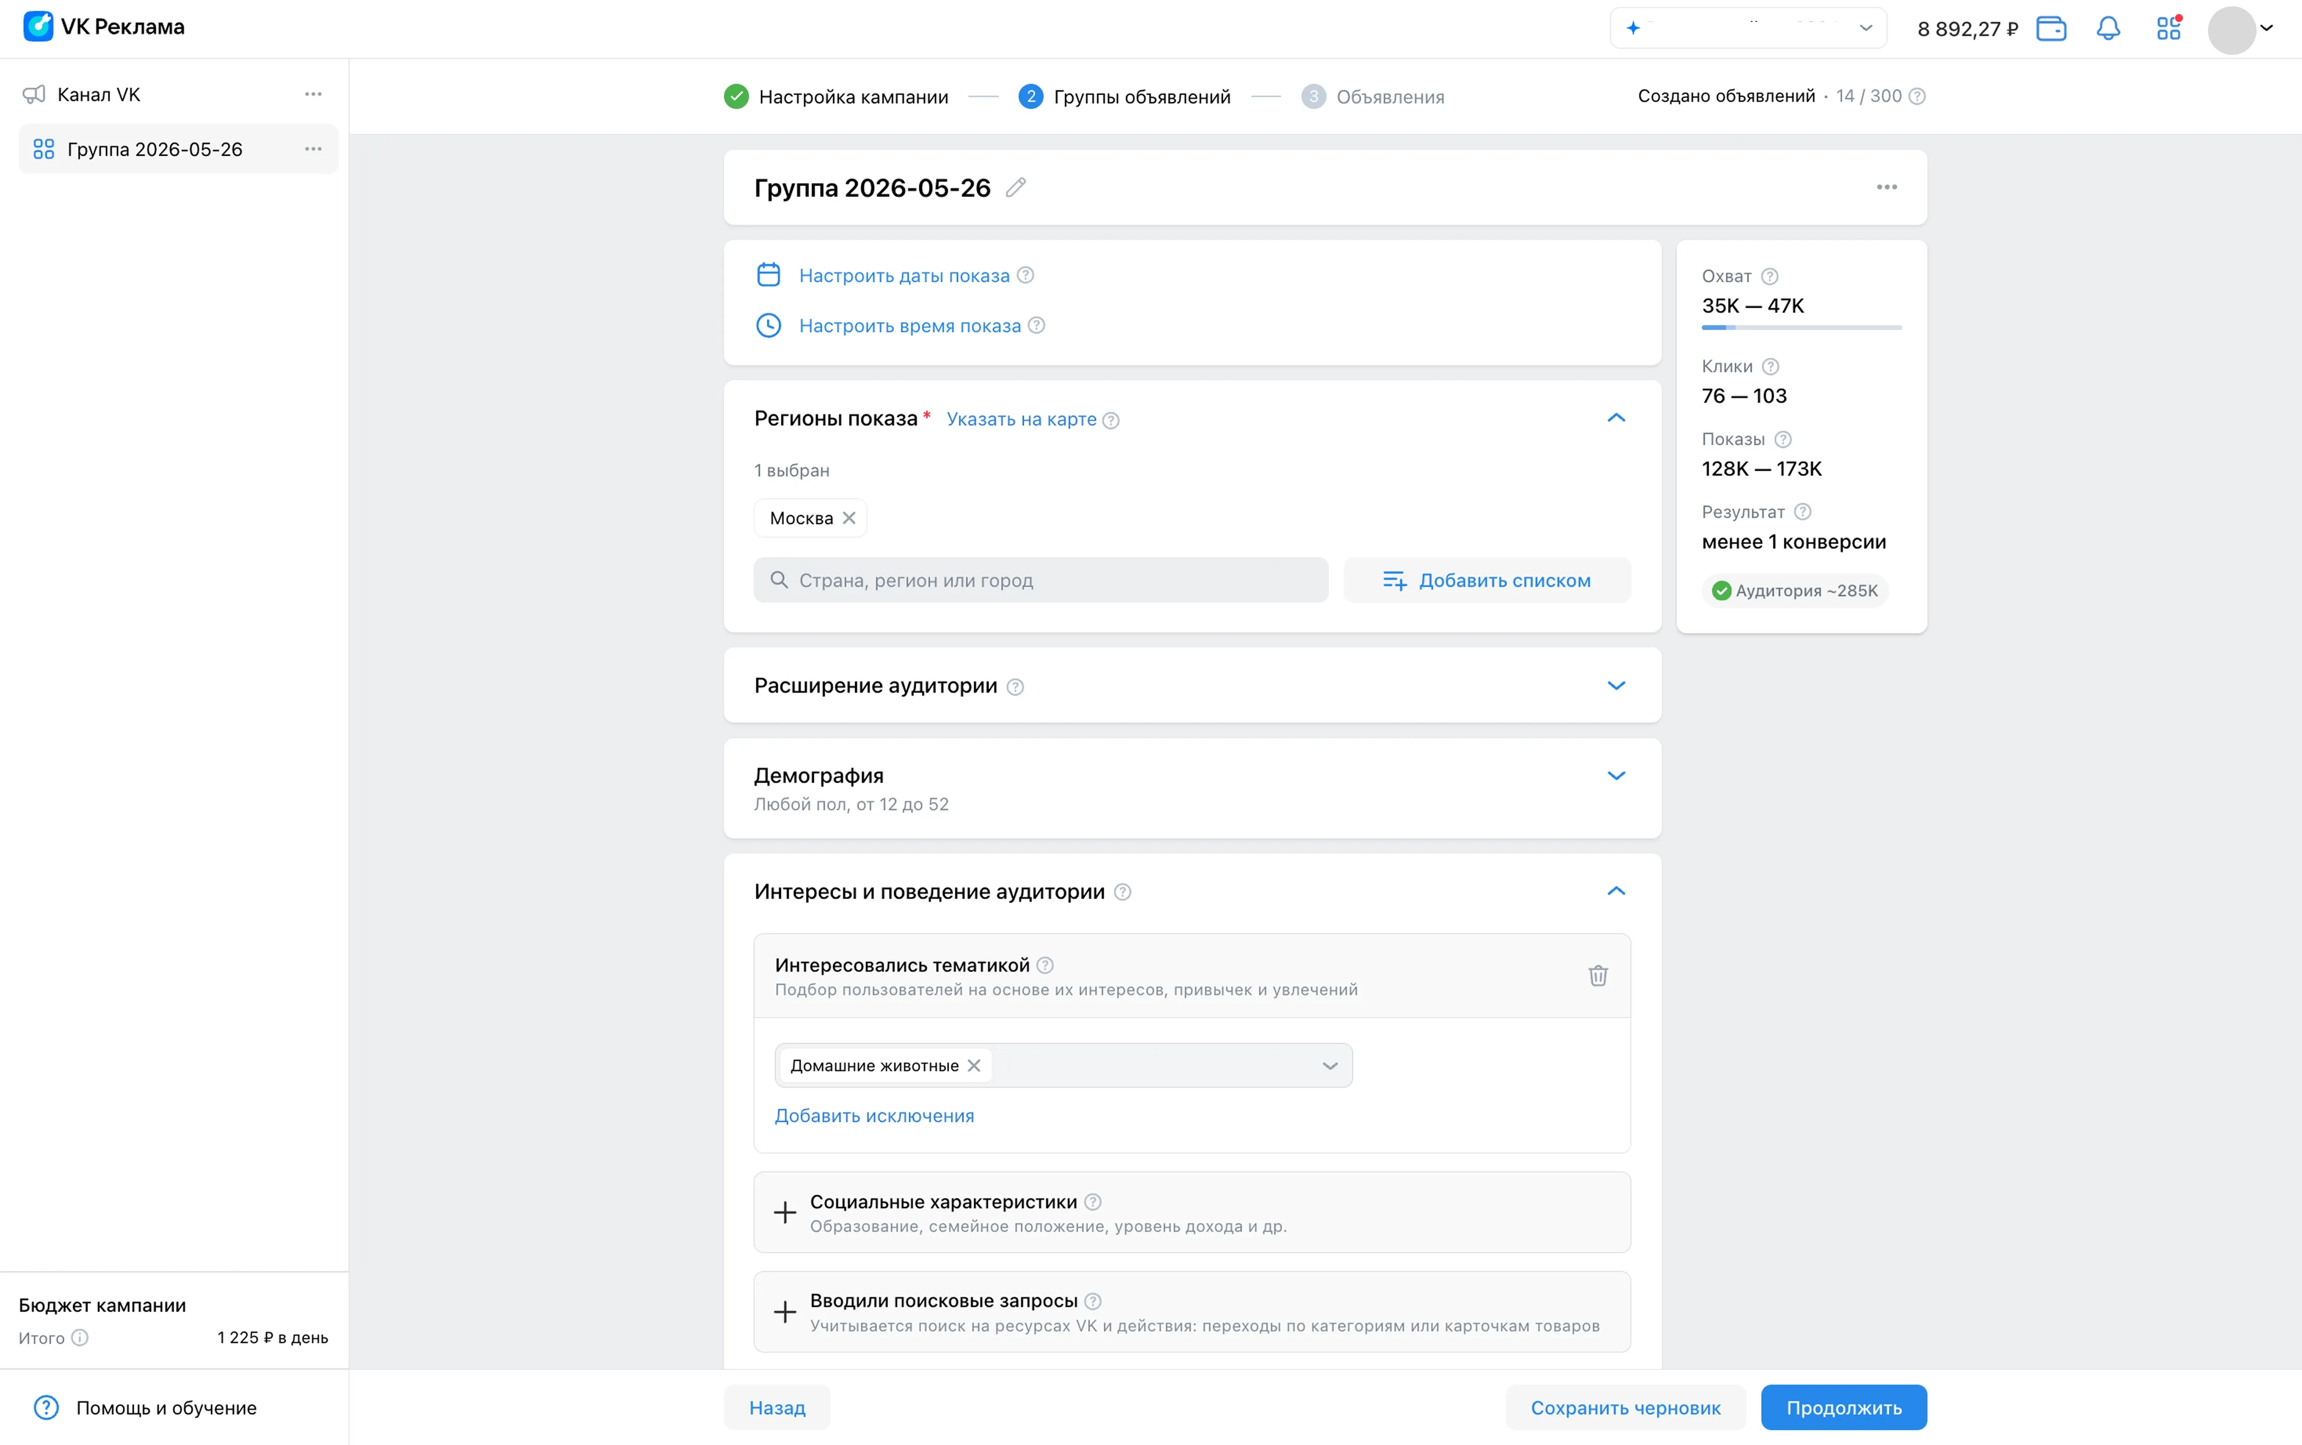Screen dimensions: 2302x1445
Task: Show info for Итого campaign budget
Action: (80, 1338)
